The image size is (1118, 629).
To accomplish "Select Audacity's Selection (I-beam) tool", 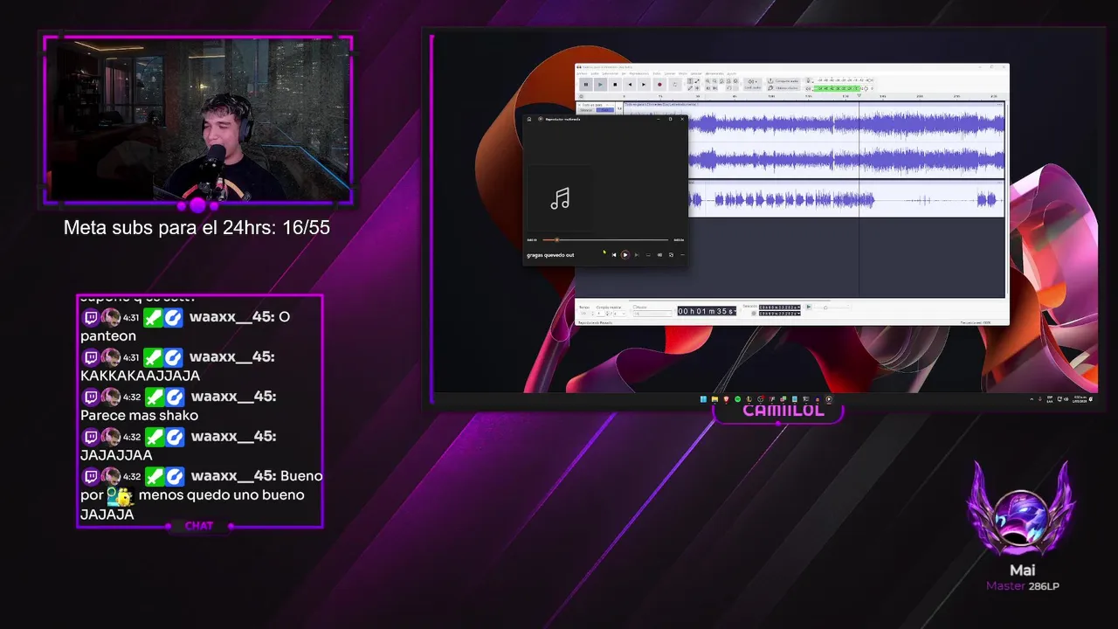I will 690,81.
